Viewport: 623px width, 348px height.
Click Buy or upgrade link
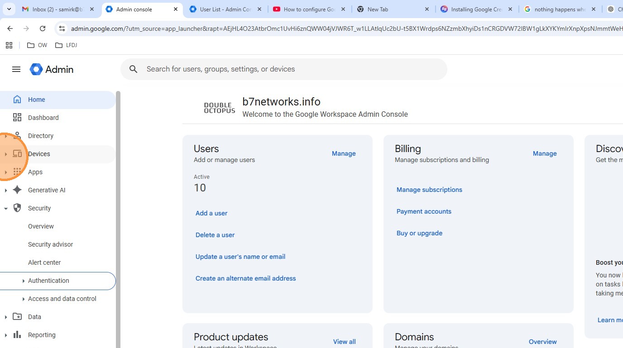point(419,233)
